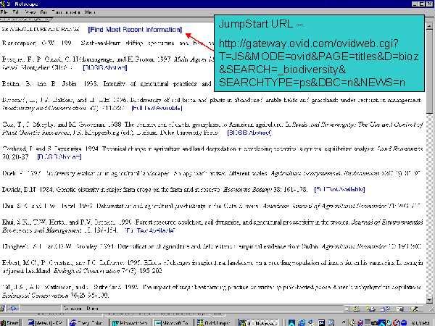
Task: Click the Windows Start button
Action: 10,322
